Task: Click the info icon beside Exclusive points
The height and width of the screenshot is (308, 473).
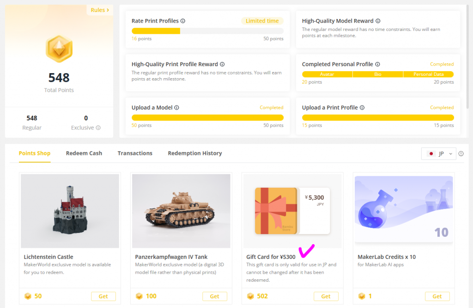Action: click(98, 128)
